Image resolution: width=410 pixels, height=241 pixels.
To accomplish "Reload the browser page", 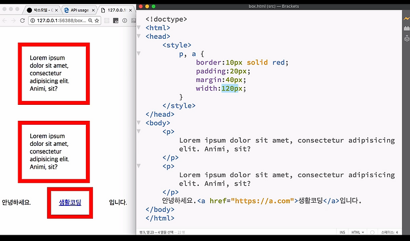I will (22, 21).
